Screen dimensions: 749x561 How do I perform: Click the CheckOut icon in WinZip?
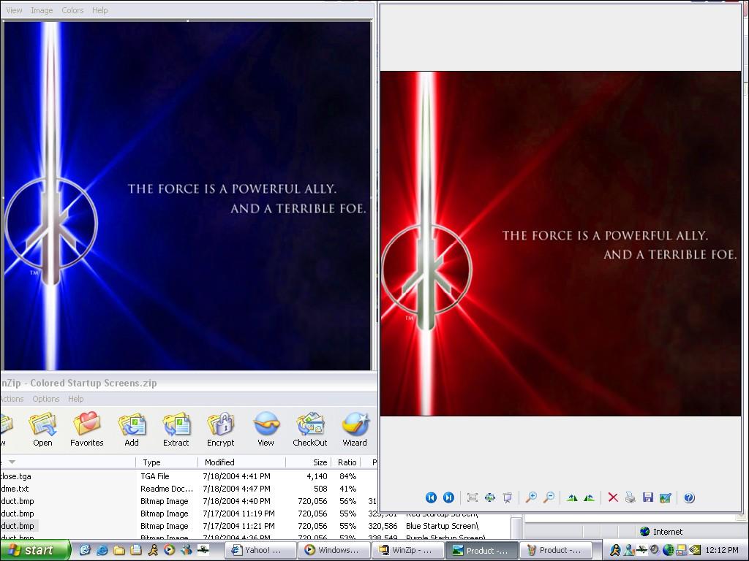pyautogui.click(x=310, y=429)
